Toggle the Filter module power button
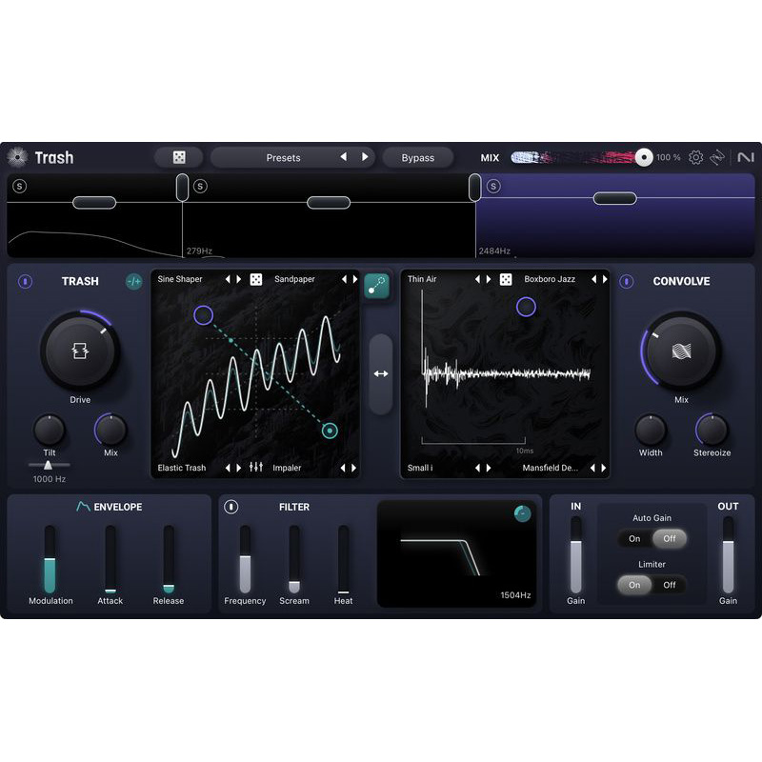 coord(231,507)
